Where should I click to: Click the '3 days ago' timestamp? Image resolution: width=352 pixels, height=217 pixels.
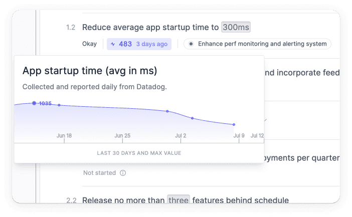click(152, 44)
